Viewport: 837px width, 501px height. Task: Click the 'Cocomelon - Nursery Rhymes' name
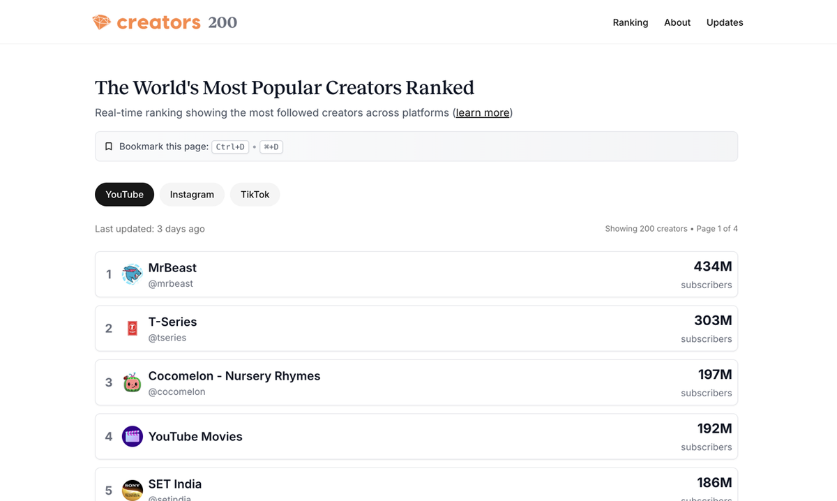click(234, 375)
